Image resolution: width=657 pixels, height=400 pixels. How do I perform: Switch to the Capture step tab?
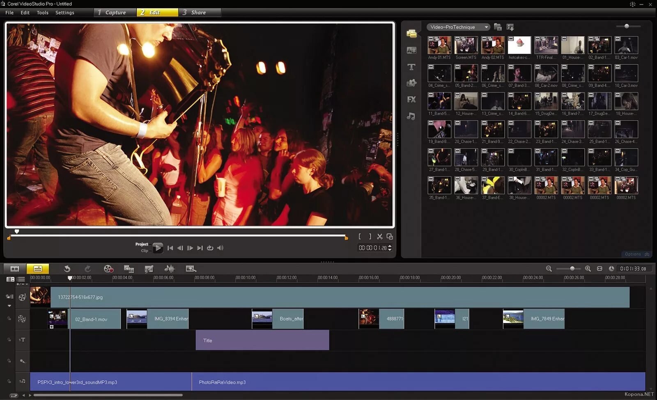pyautogui.click(x=115, y=13)
